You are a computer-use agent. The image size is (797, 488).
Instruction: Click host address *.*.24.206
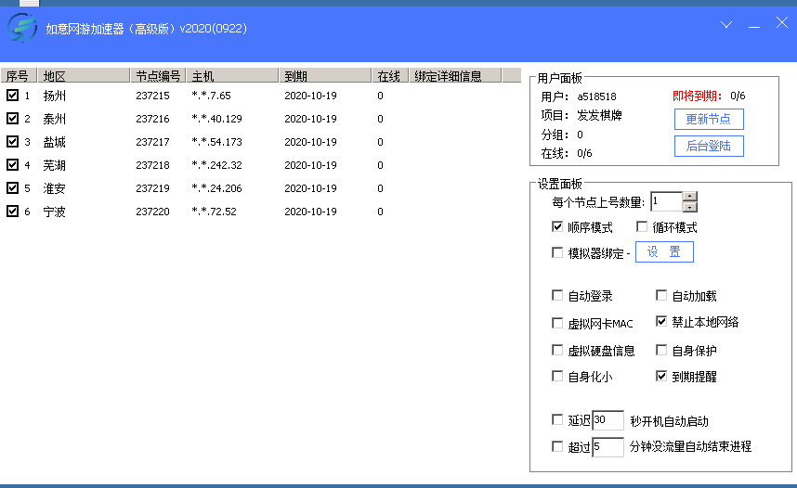217,188
